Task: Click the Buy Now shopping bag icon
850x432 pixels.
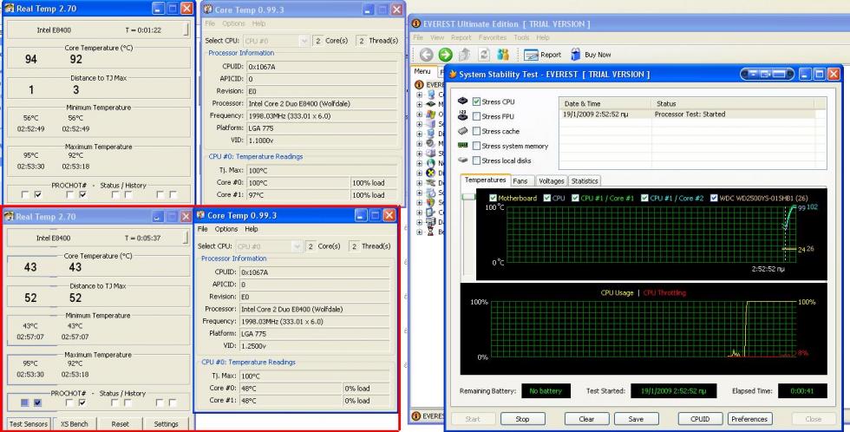Action: (x=576, y=54)
